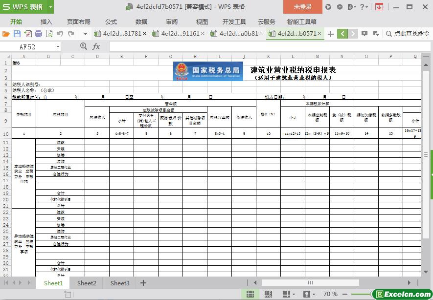Click the 未登录 login button
The height and width of the screenshot is (300, 433).
pyautogui.click(x=303, y=7)
